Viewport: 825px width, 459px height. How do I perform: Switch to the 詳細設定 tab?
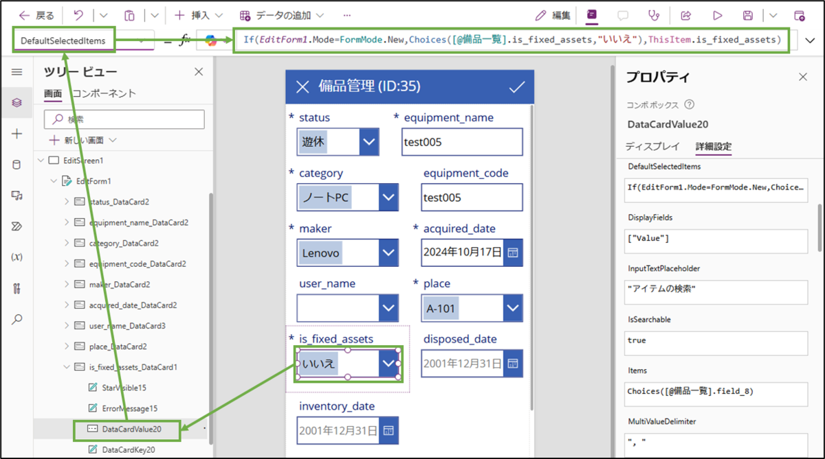click(x=714, y=146)
